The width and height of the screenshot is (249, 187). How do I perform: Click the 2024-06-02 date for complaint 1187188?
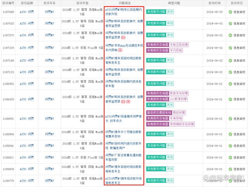click(214, 61)
